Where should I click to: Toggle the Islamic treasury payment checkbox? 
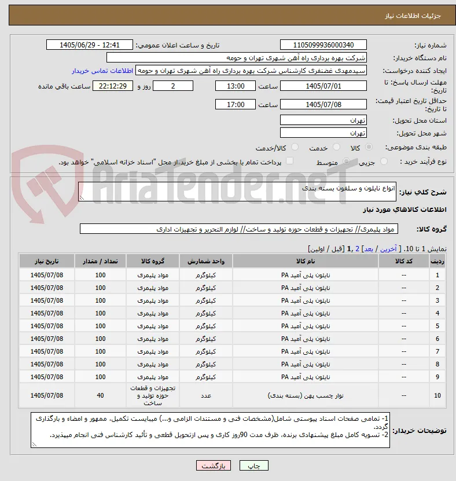(x=289, y=161)
